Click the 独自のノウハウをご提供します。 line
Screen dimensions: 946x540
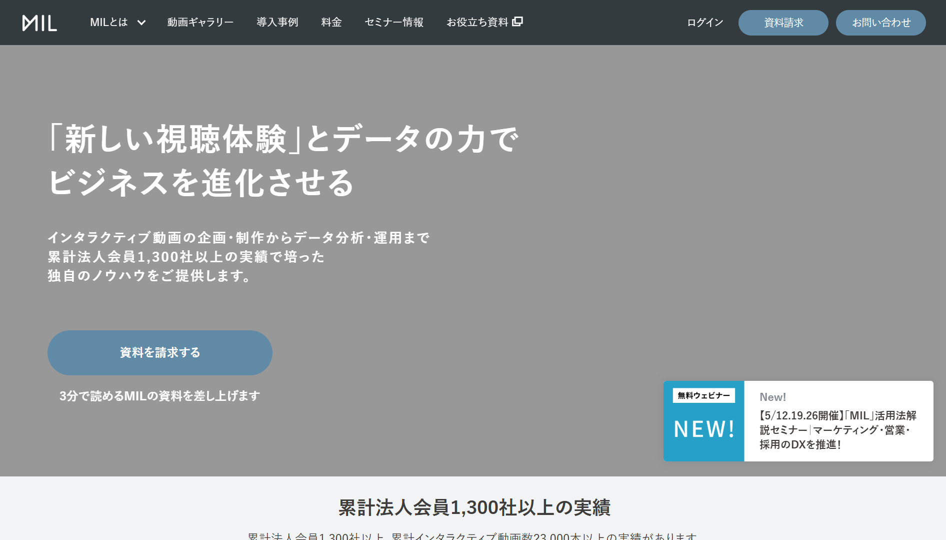click(149, 276)
